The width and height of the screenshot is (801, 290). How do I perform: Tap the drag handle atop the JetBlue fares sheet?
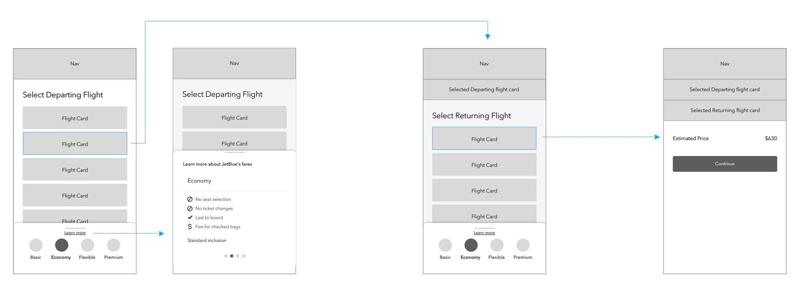click(x=235, y=153)
